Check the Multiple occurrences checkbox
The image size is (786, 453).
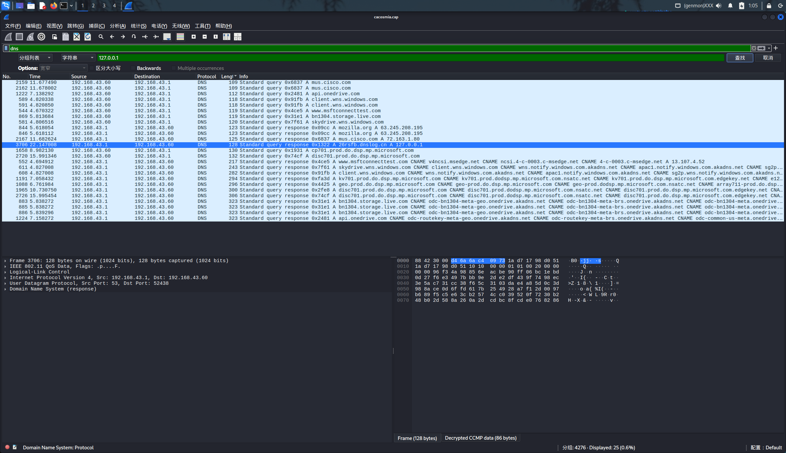(x=174, y=68)
